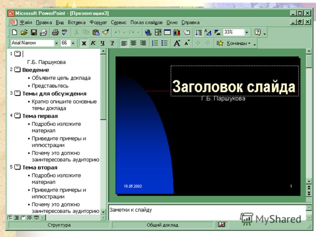The width and height of the screenshot is (316, 237).
Task: Switch to Outline view icon at bottom-left
Action: pyautogui.click(x=17, y=218)
